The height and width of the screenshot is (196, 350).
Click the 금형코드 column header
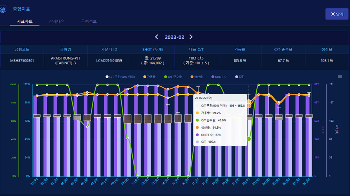(22, 49)
